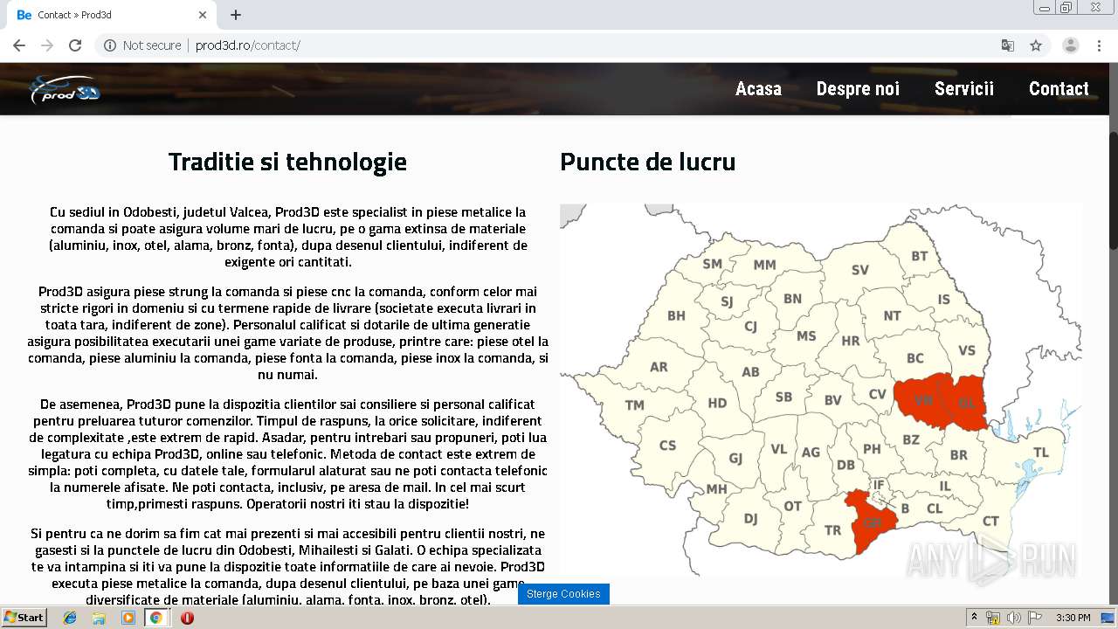
Task: Open Windows Explorer folder from taskbar
Action: (99, 618)
